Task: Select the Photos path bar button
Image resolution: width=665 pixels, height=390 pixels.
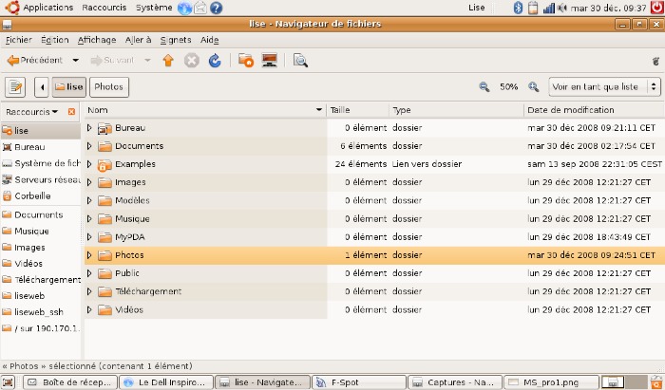Action: (x=109, y=86)
